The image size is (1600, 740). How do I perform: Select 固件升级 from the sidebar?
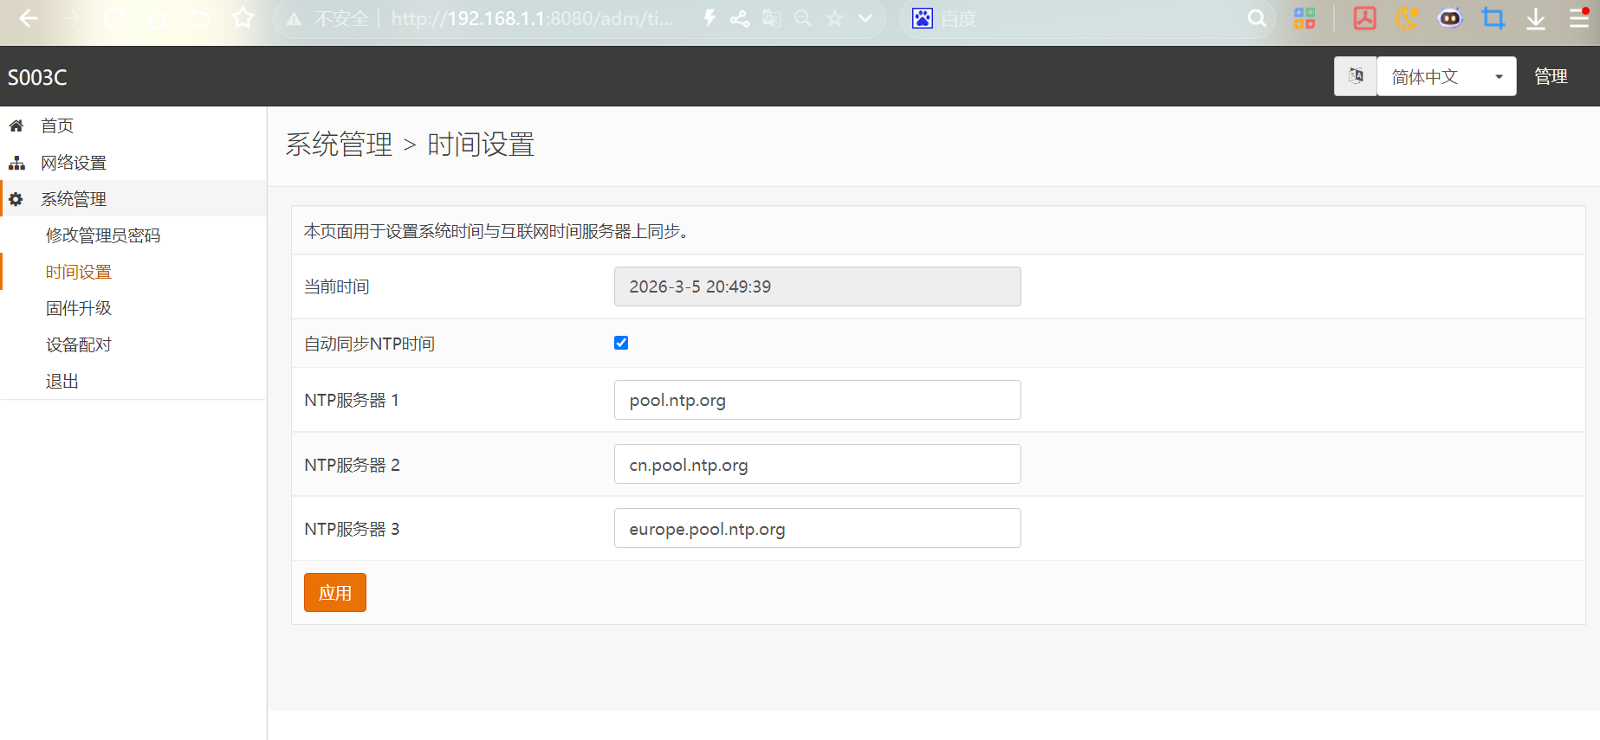click(x=79, y=308)
